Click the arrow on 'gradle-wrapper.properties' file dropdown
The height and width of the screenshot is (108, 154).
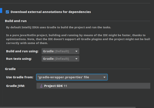coord(104,77)
